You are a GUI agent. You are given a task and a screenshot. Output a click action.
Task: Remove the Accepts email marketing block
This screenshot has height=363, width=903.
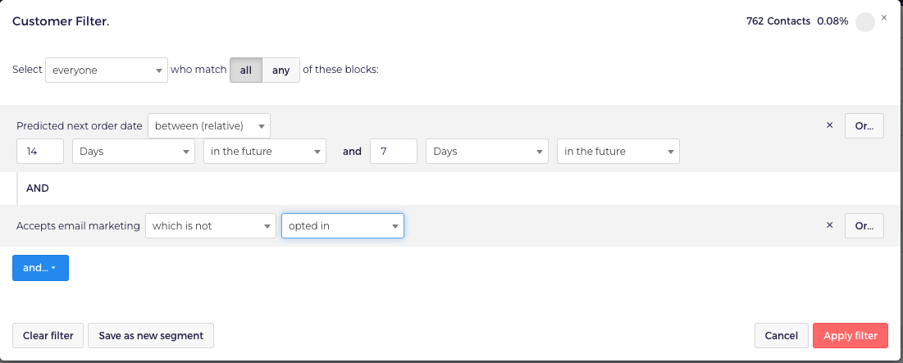coord(829,225)
